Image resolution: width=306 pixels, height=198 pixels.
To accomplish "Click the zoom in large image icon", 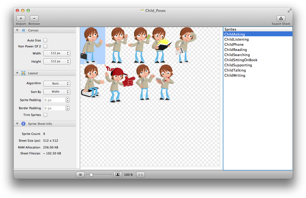I will tap(118, 175).
